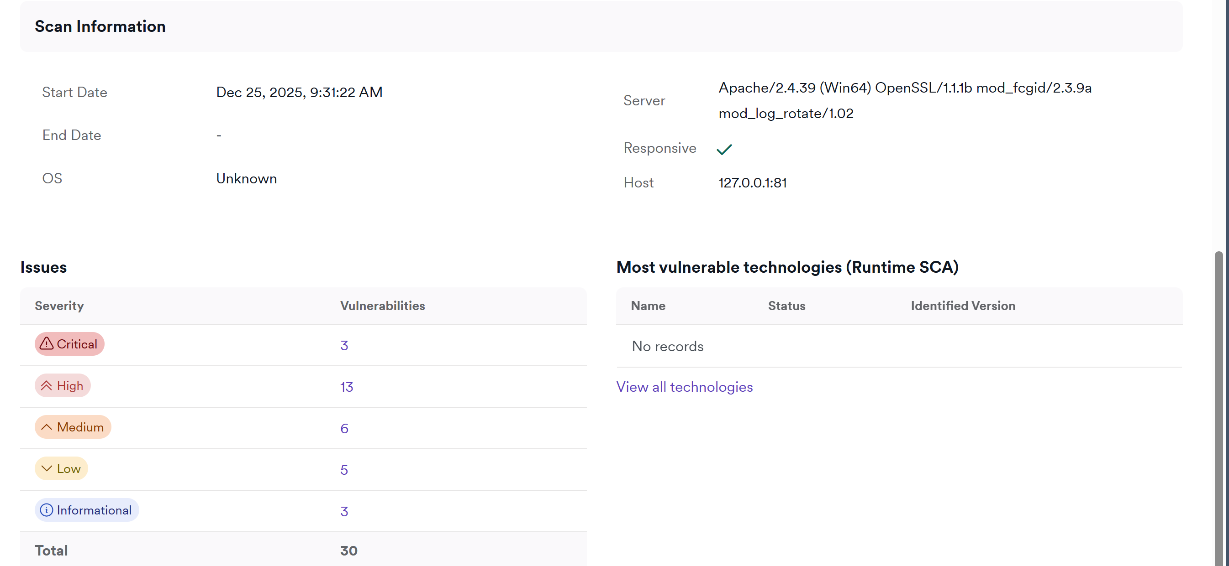The height and width of the screenshot is (566, 1229).
Task: Click the Name column header
Action: (648, 306)
